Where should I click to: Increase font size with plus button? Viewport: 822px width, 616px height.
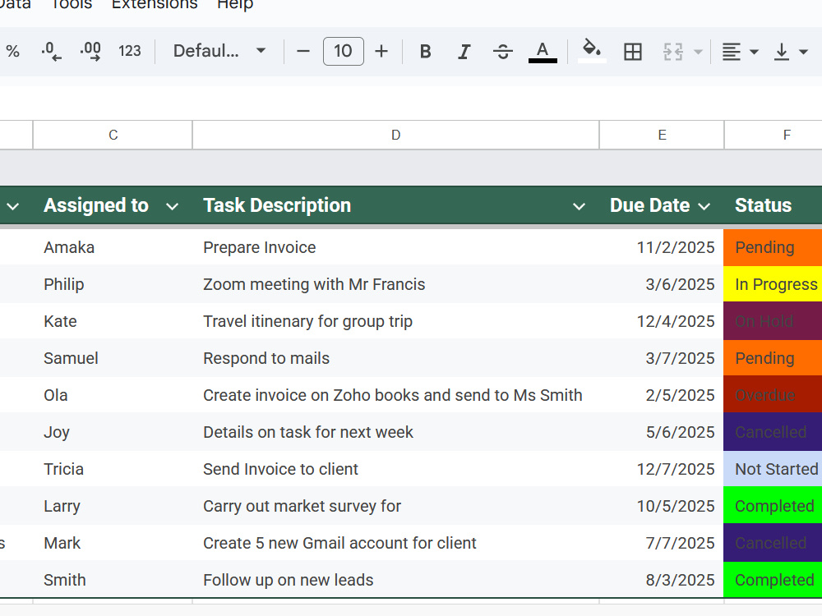pos(381,51)
